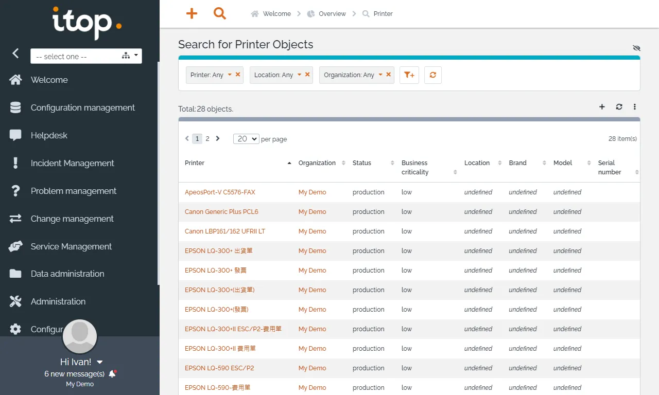Open the Helpdesk menu
The image size is (659, 395).
point(49,135)
